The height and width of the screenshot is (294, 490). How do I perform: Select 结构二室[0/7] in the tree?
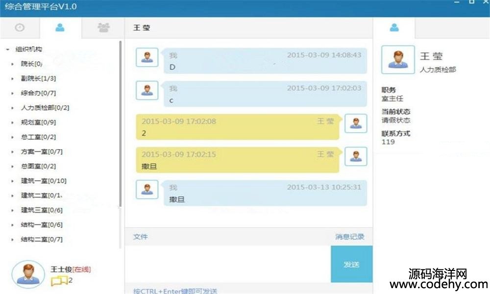(x=42, y=240)
